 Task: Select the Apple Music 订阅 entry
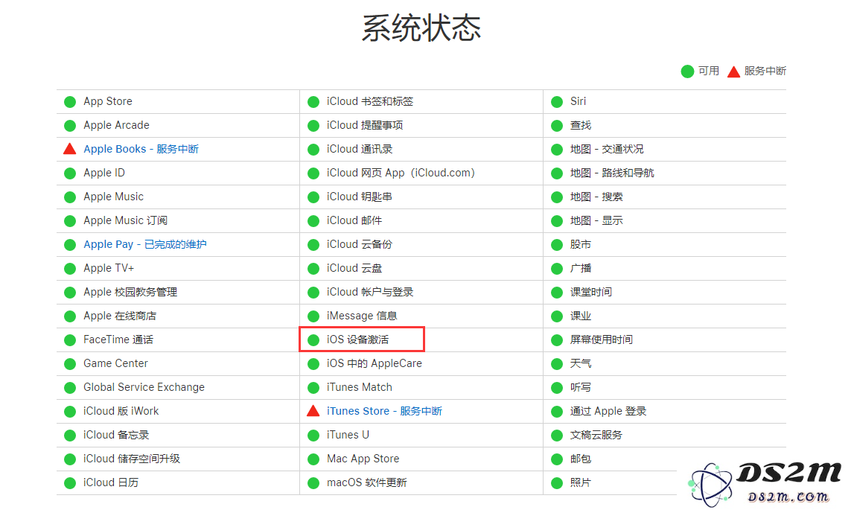pos(125,220)
